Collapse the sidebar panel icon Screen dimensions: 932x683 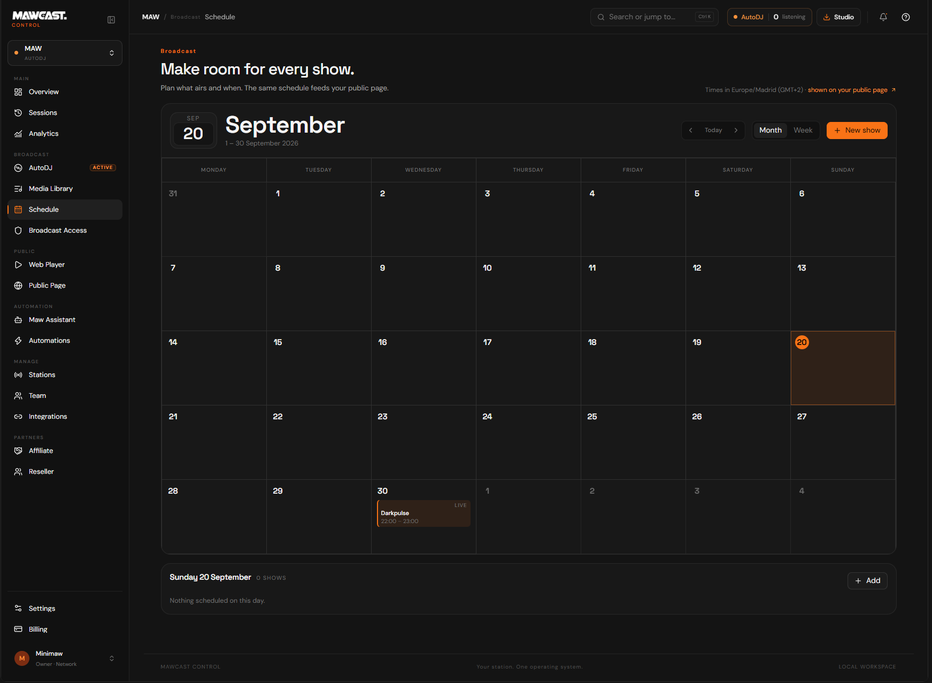pyautogui.click(x=111, y=20)
